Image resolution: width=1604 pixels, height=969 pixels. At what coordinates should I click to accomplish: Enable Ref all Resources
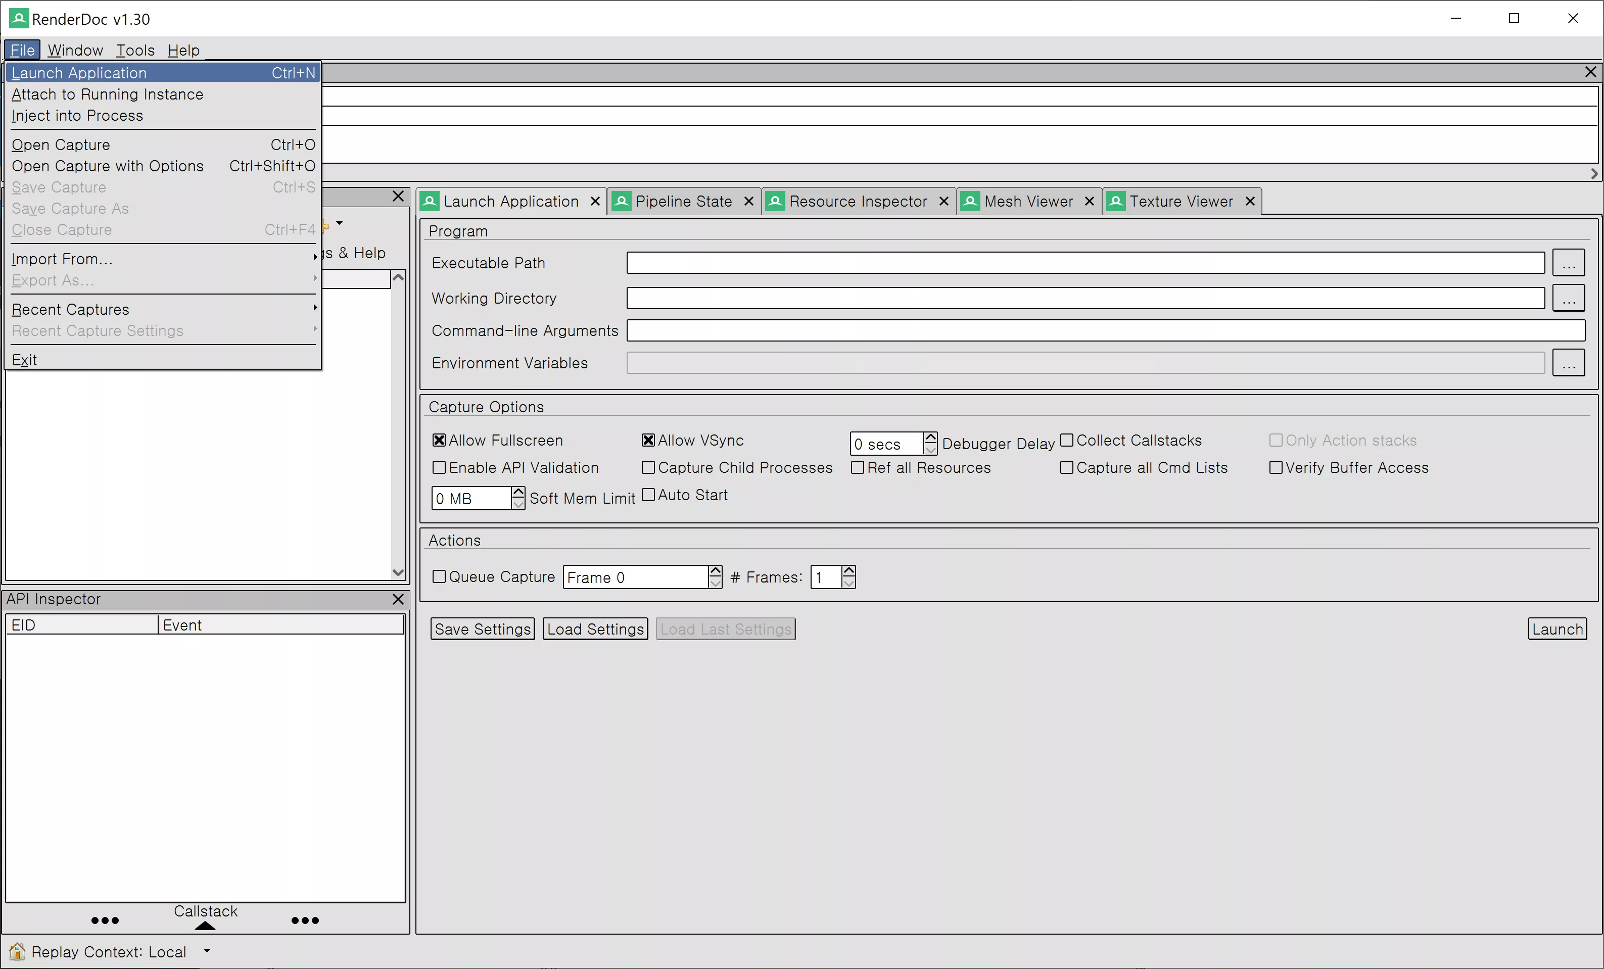tap(857, 468)
